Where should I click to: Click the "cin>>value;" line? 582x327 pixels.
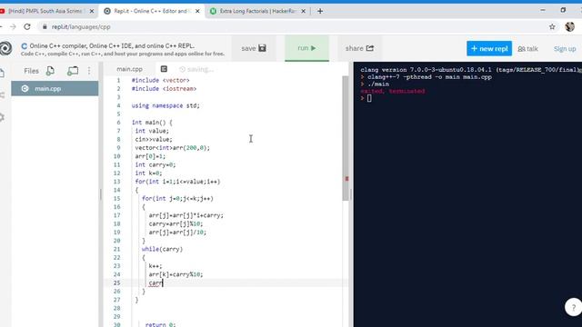click(x=154, y=139)
